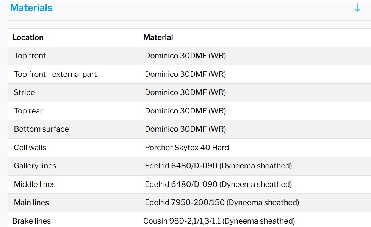The image size is (371, 227).
Task: Select the Top front row label
Action: pos(30,56)
